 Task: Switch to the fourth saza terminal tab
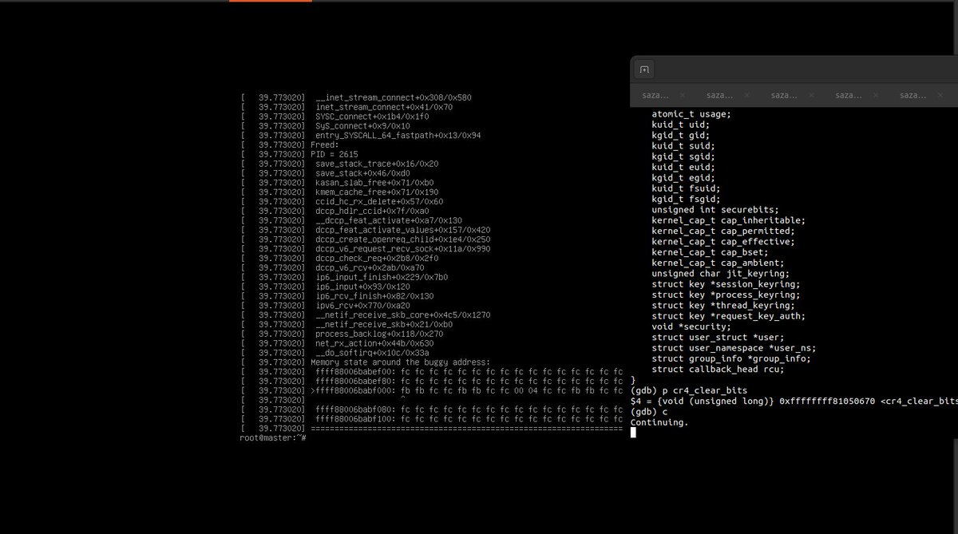coord(848,95)
